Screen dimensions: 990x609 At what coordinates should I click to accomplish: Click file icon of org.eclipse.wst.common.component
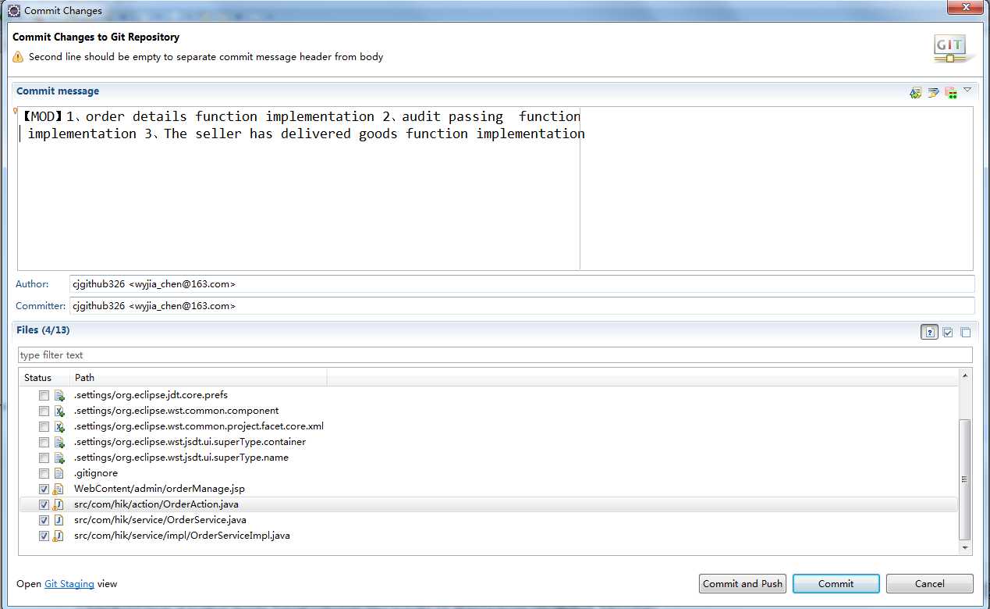coord(59,411)
